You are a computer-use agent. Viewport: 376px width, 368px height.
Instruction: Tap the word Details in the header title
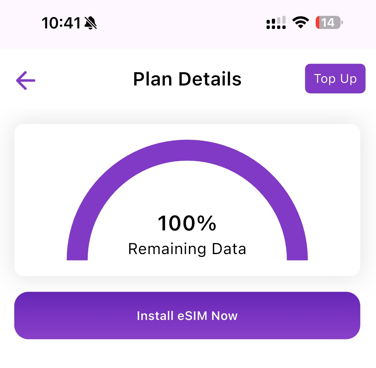click(x=210, y=79)
